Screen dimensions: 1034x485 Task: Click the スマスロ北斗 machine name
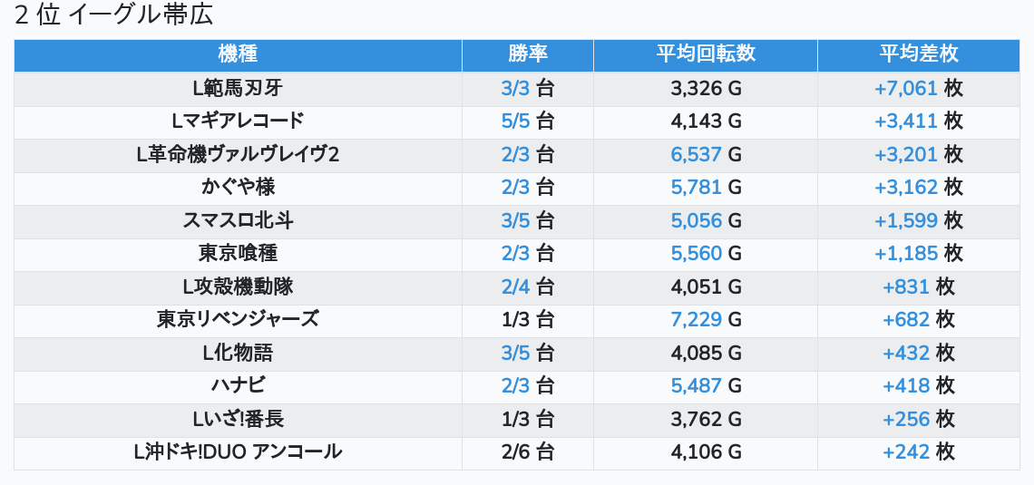(x=238, y=220)
